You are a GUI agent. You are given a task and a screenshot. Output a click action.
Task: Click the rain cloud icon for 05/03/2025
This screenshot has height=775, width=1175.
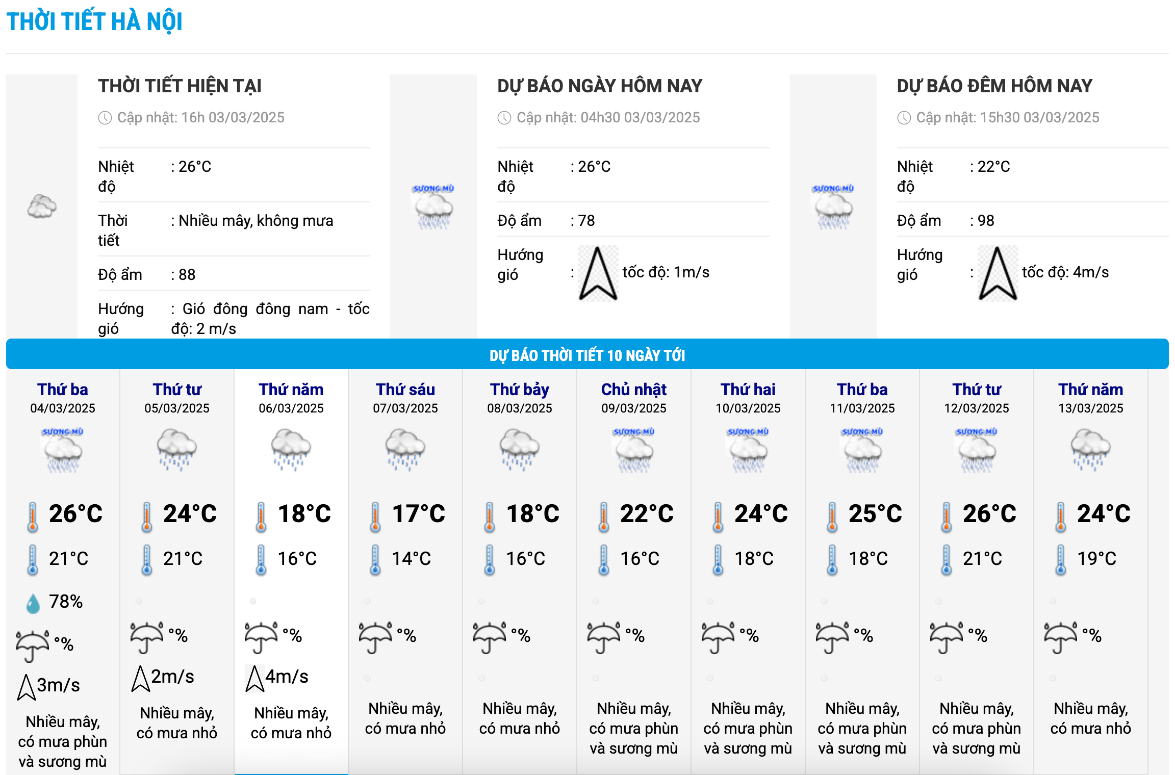[x=176, y=449]
